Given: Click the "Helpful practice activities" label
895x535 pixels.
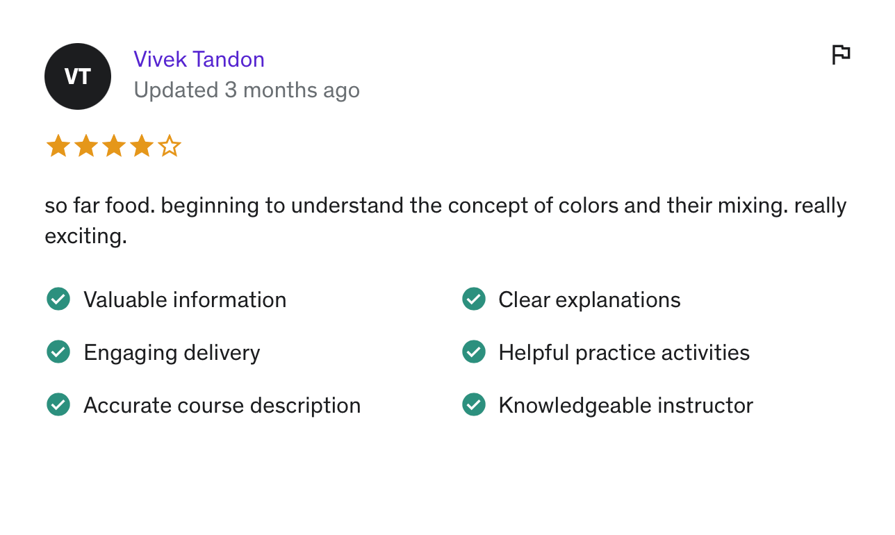Looking at the screenshot, I should tap(624, 352).
